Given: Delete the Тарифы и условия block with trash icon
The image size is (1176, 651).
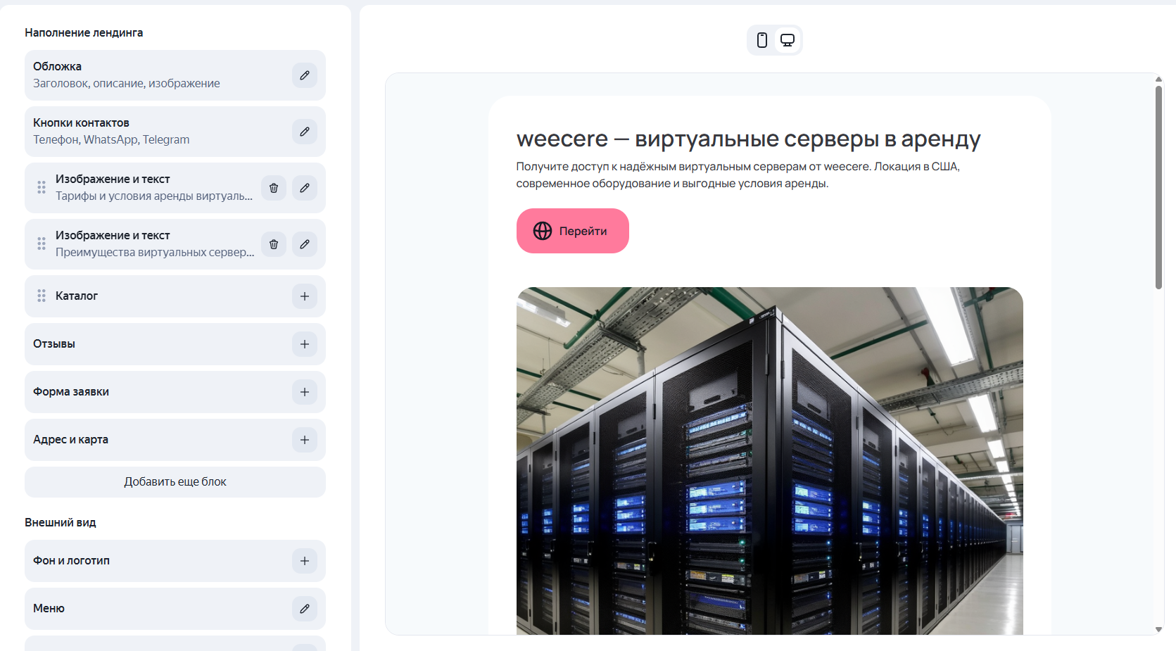Looking at the screenshot, I should point(274,188).
